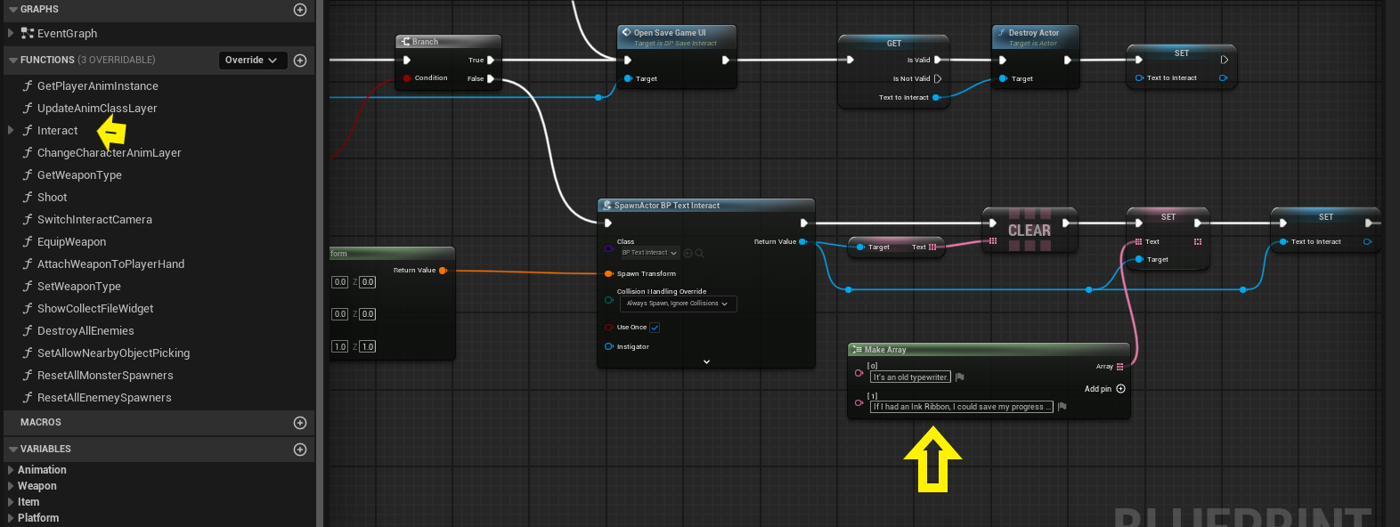Click the localization flag beside typewriter text
1400x527 pixels.
pos(960,377)
